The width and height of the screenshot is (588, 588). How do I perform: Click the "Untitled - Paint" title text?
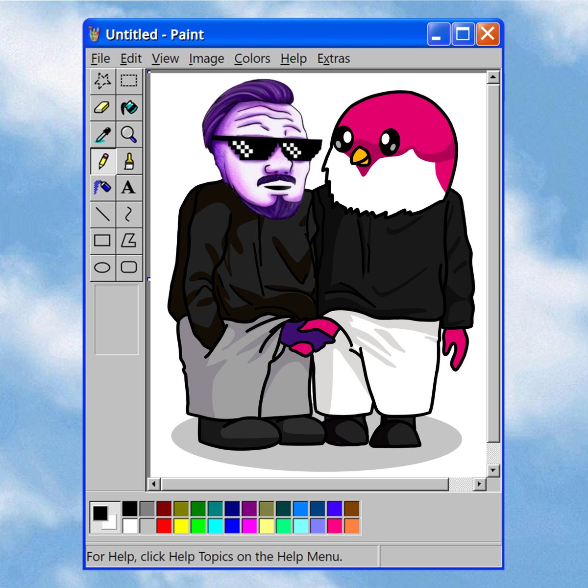[x=155, y=35]
